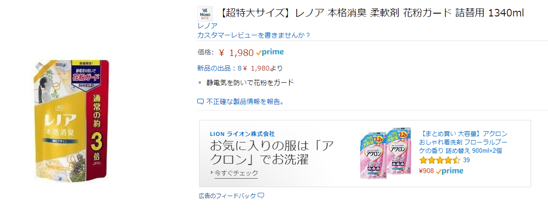This screenshot has width=548, height=213.
Task: Click the アクロン ad product image
Action: pos(386,152)
